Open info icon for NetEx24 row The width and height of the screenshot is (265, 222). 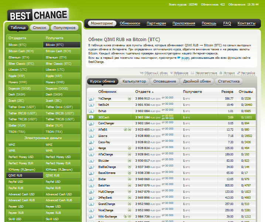click(91, 105)
